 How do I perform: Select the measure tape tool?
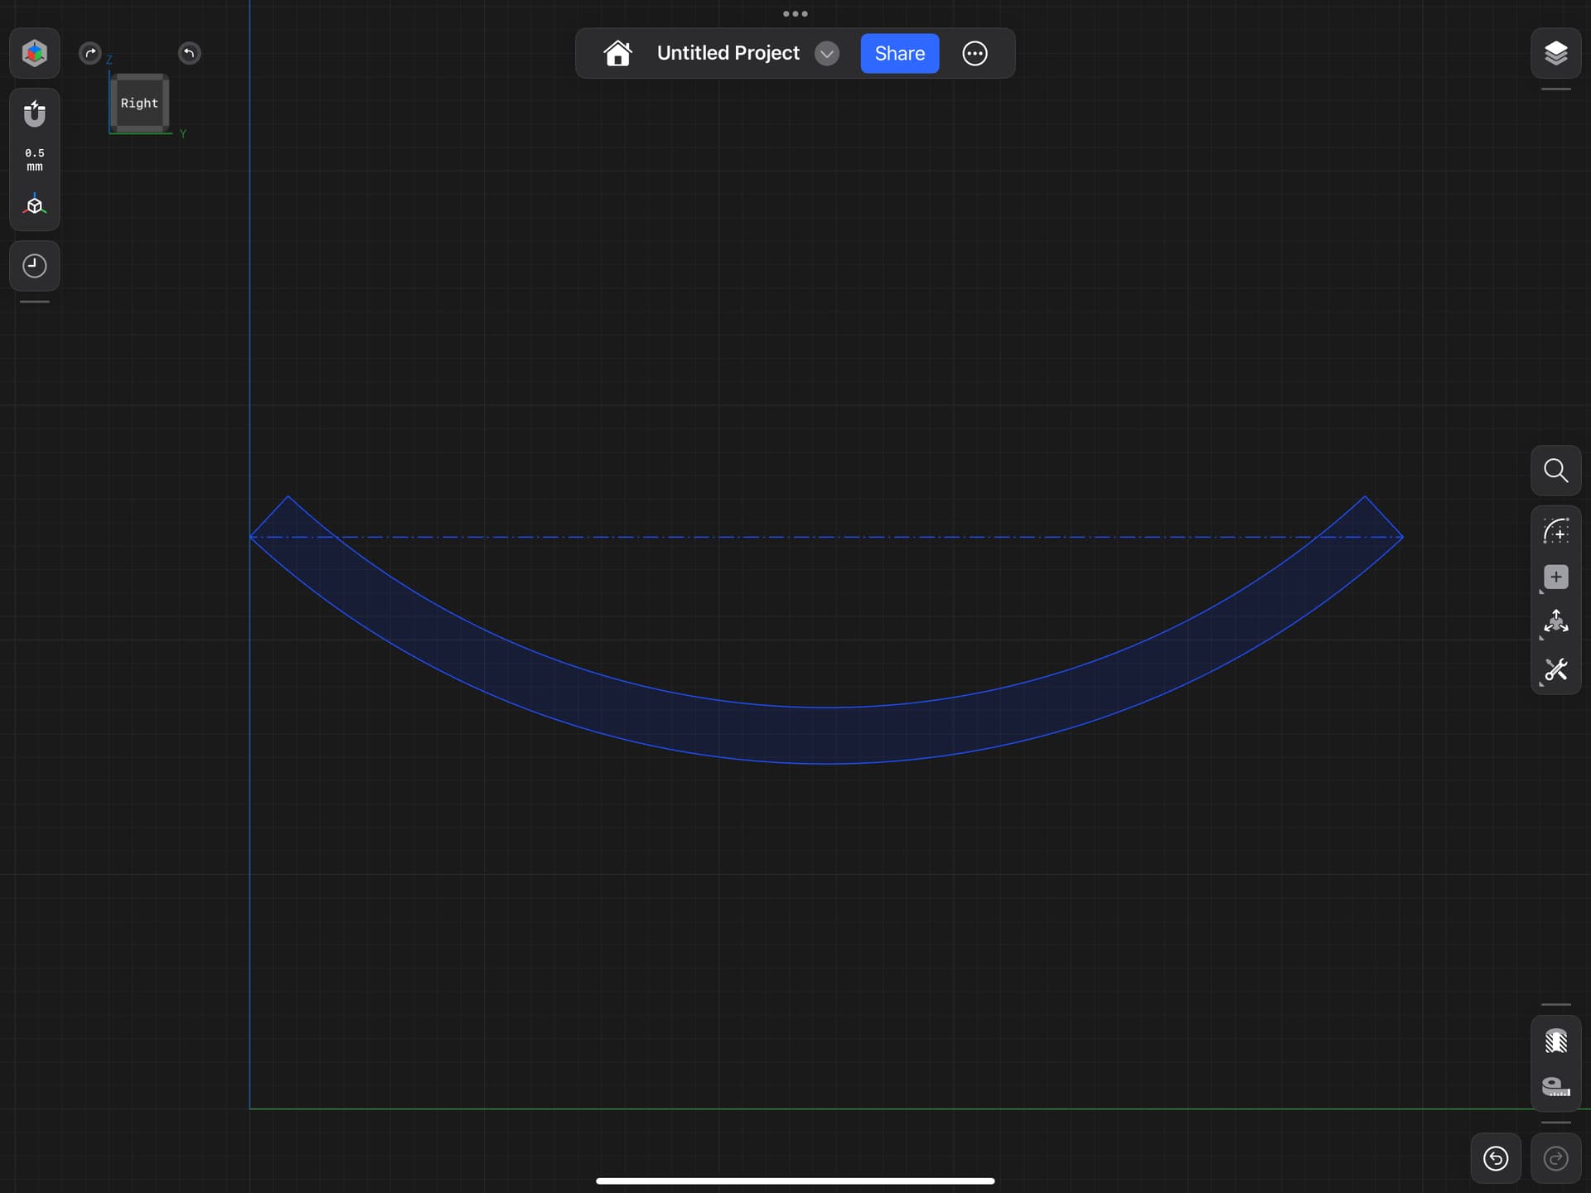tap(1555, 1086)
